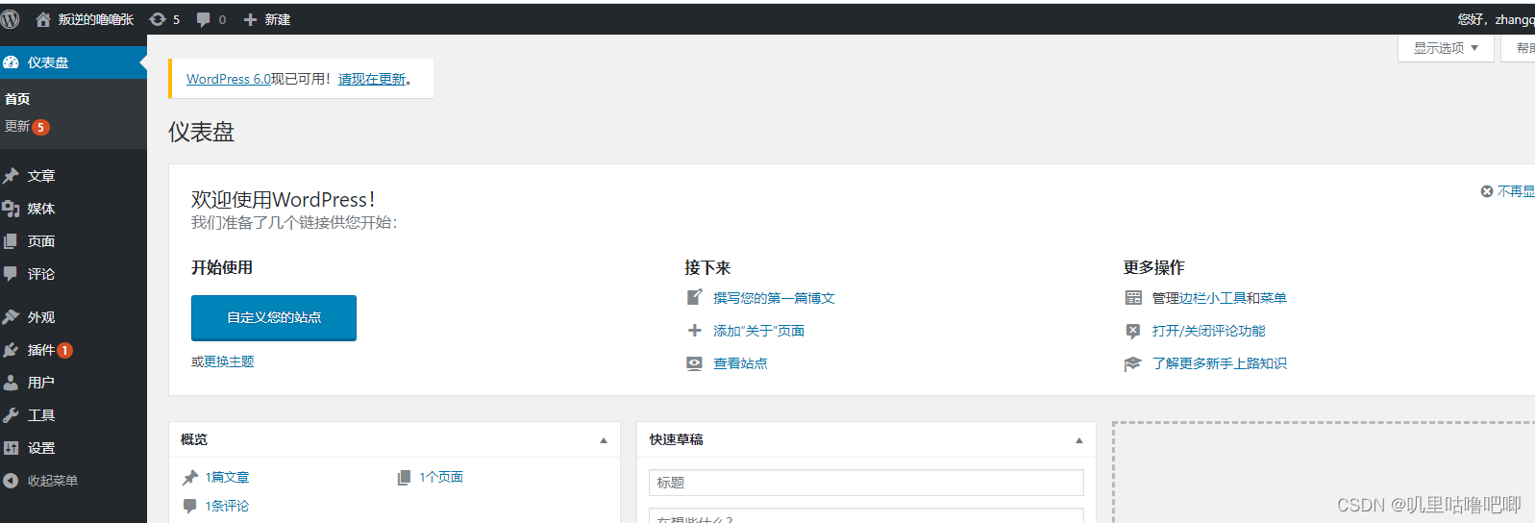The image size is (1535, 523).
Task: Click the 查看站点 link
Action: click(x=740, y=363)
